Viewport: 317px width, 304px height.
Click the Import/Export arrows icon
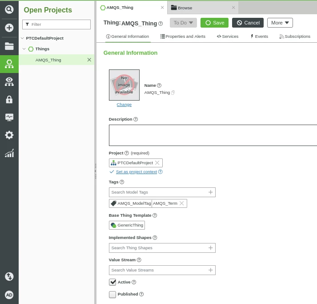9,276
